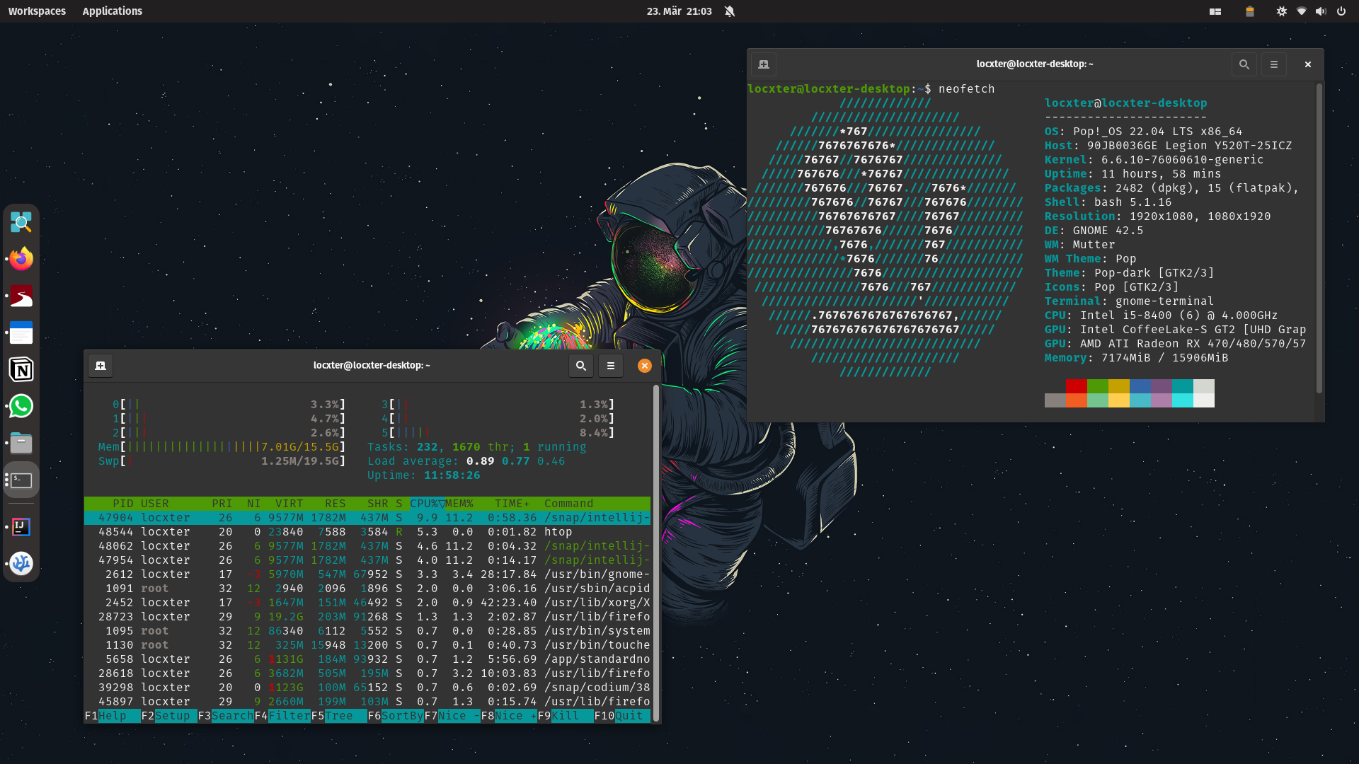Select process 2452 /usr/lib/xorg/X row
This screenshot has height=764, width=1359.
tap(367, 603)
